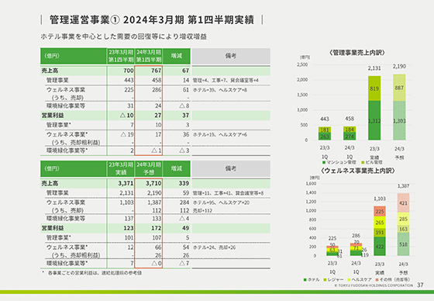Screen dimensions: 434x301
Task: Select the note 売却+112
Action: pos(202,211)
